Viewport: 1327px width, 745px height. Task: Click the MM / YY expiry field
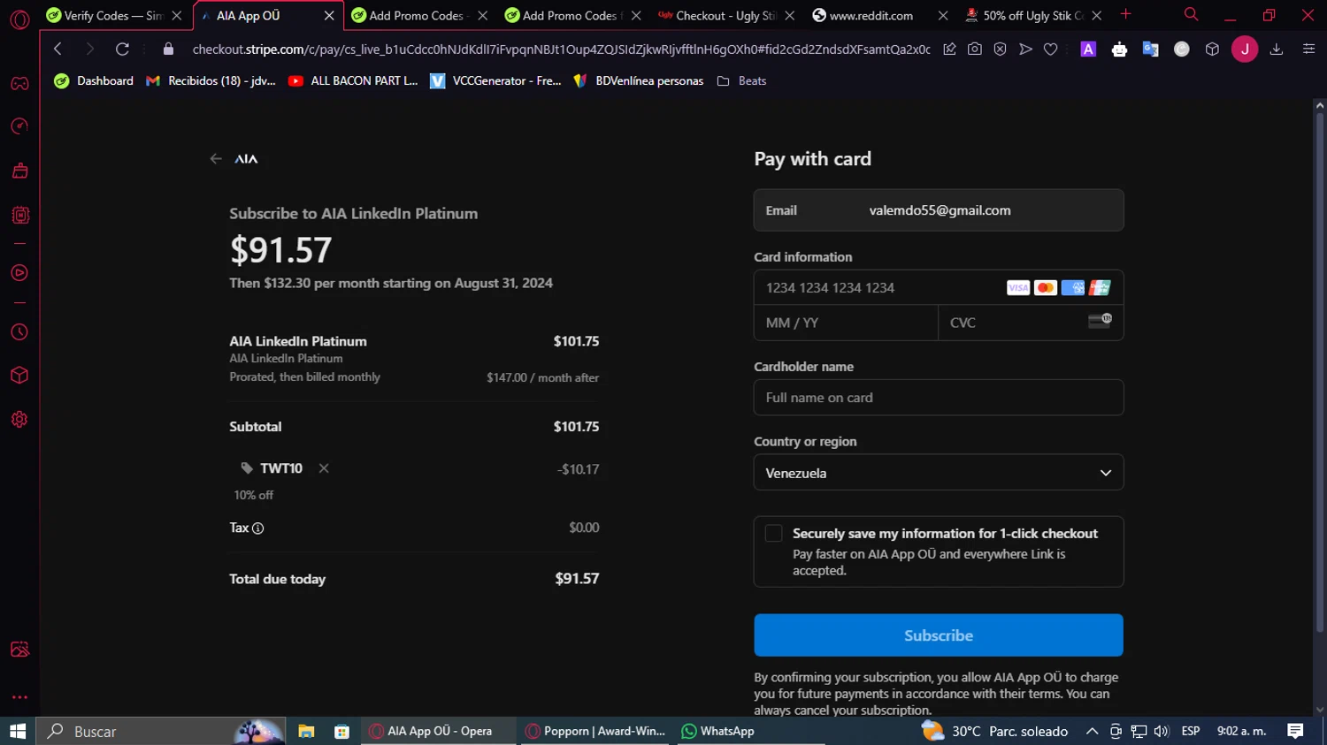tap(846, 323)
